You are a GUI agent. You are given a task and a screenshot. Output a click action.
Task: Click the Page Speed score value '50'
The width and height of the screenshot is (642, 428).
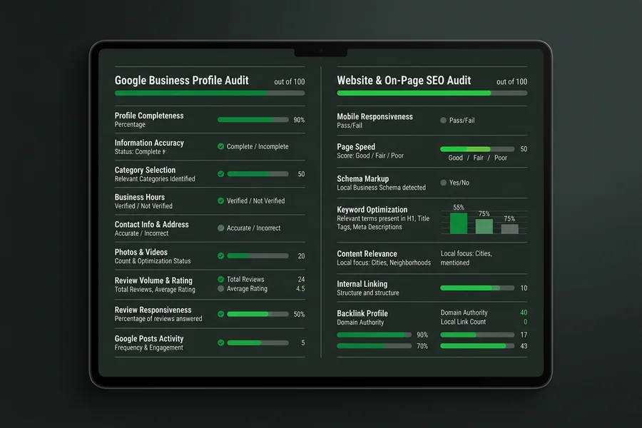coord(524,148)
